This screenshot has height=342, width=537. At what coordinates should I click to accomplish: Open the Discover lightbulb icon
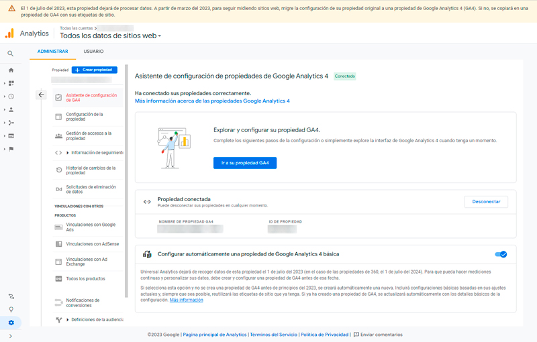click(x=11, y=310)
